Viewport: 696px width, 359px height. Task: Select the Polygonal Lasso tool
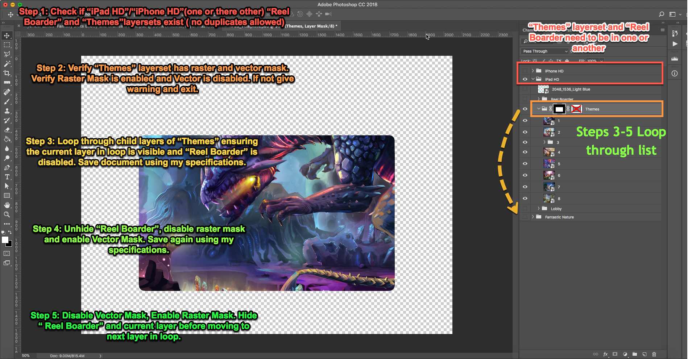7,54
